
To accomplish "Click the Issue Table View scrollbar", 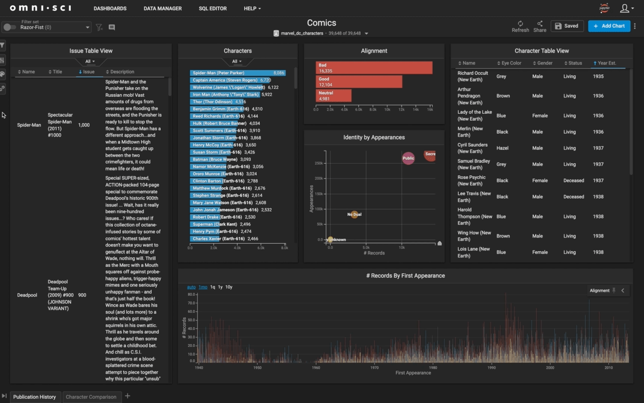I will point(169,87).
